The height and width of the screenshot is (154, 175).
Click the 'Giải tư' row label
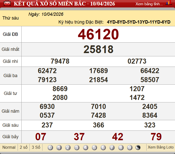(x=10, y=93)
